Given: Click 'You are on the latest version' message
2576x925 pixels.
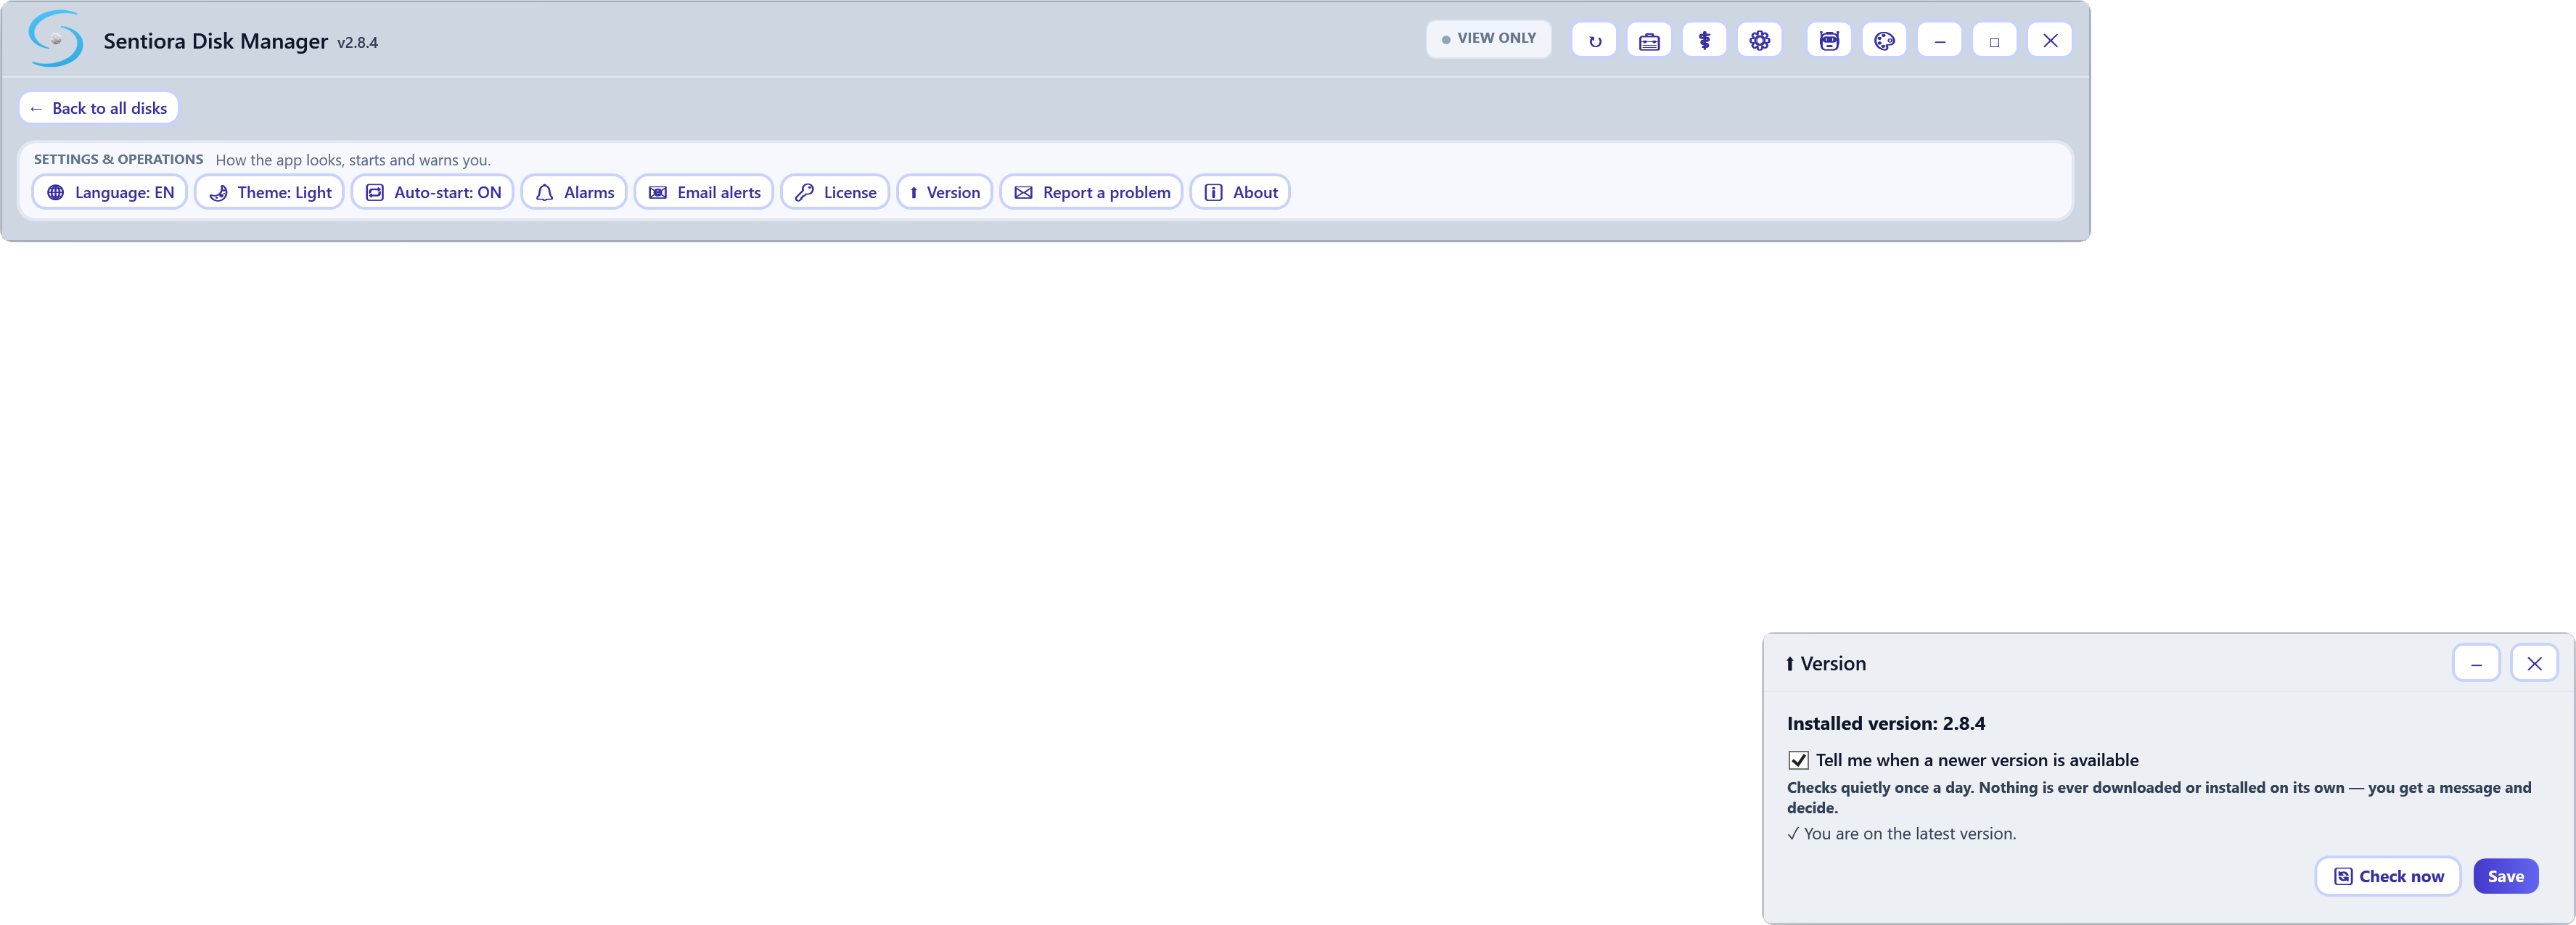Looking at the screenshot, I should point(1901,834).
